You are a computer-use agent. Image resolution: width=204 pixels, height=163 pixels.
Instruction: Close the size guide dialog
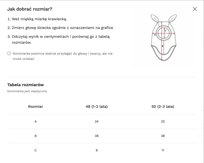[x=195, y=9]
